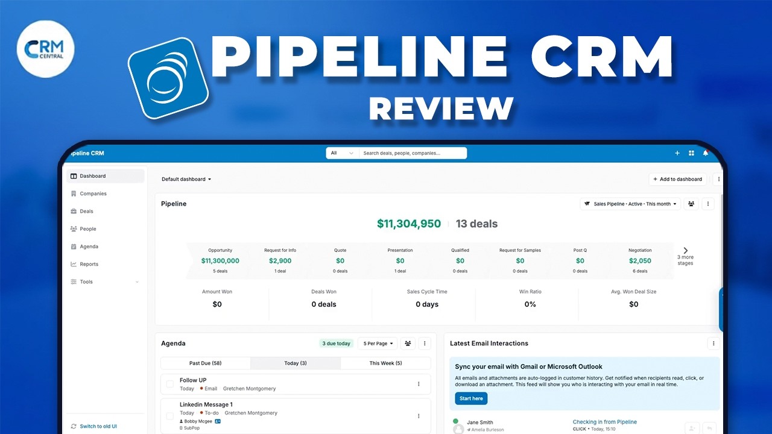Click the Sales Cycle Time metric

click(427, 298)
